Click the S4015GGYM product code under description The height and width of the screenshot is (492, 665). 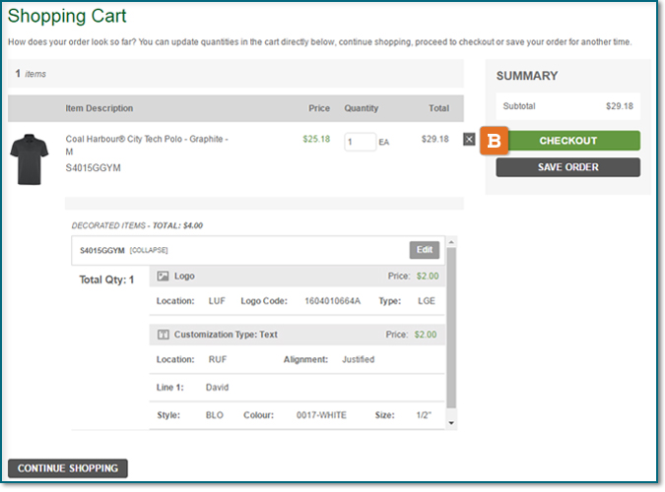[x=95, y=168]
